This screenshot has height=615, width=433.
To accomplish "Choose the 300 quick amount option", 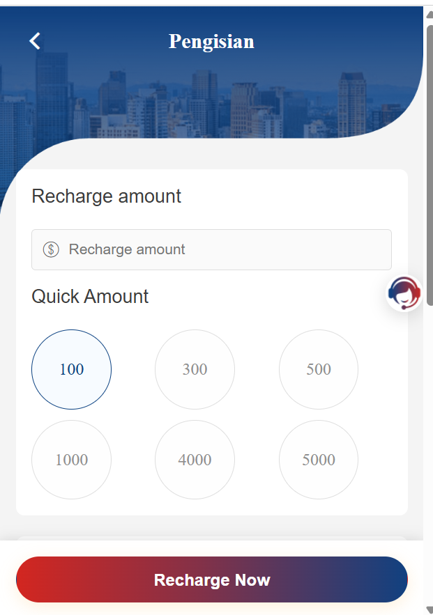I will pos(195,369).
